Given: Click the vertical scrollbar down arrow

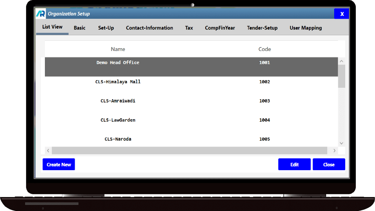Looking at the screenshot, I should 342,143.
